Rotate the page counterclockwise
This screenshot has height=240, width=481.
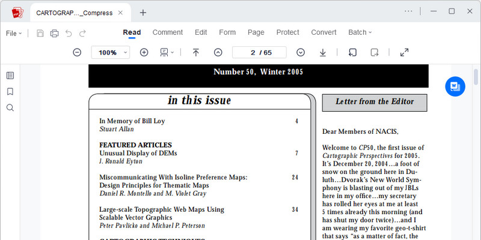pyautogui.click(x=352, y=52)
